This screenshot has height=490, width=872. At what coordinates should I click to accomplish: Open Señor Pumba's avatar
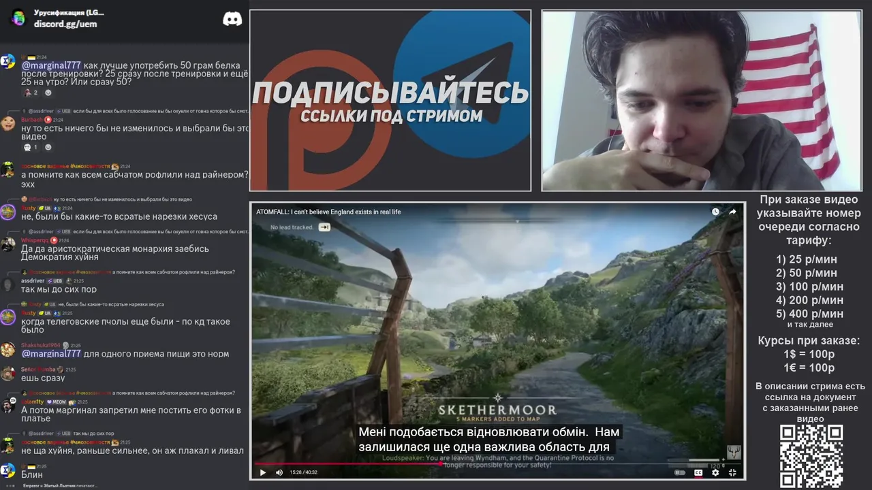tap(7, 373)
